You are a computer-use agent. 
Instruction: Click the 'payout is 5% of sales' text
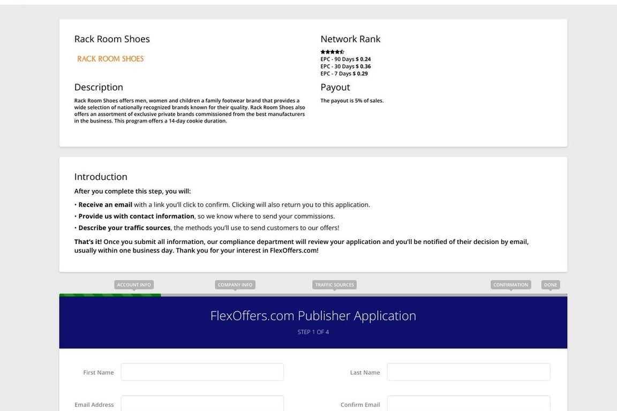(x=352, y=101)
